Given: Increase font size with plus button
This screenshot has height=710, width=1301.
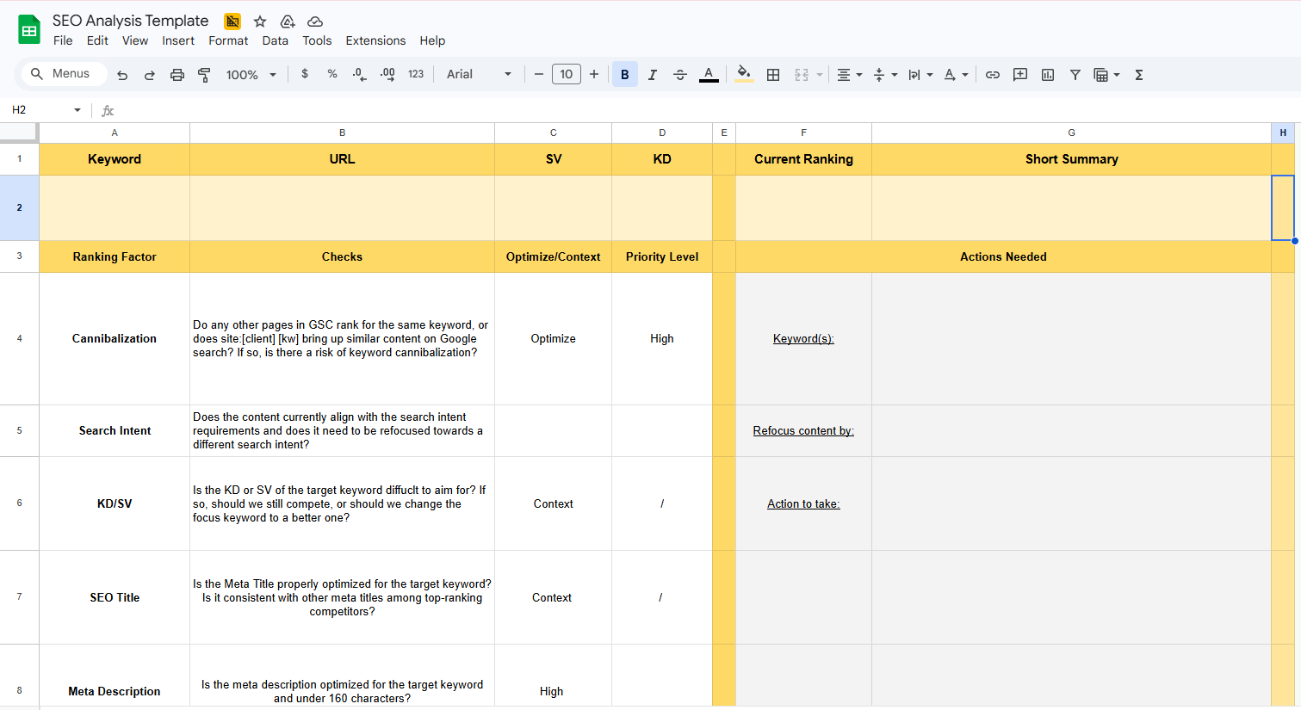Looking at the screenshot, I should point(594,74).
